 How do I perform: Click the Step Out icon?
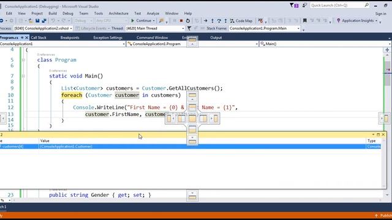pyautogui.click(x=225, y=21)
